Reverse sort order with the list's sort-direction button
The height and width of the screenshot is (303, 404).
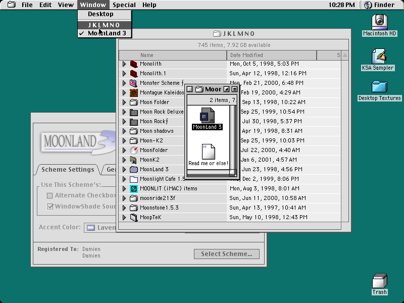pos(345,55)
